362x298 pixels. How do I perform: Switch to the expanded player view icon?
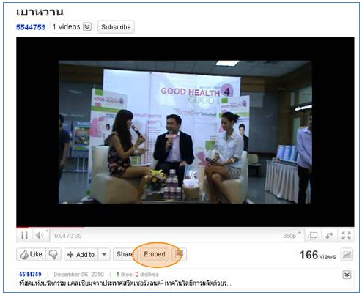[x=313, y=236]
